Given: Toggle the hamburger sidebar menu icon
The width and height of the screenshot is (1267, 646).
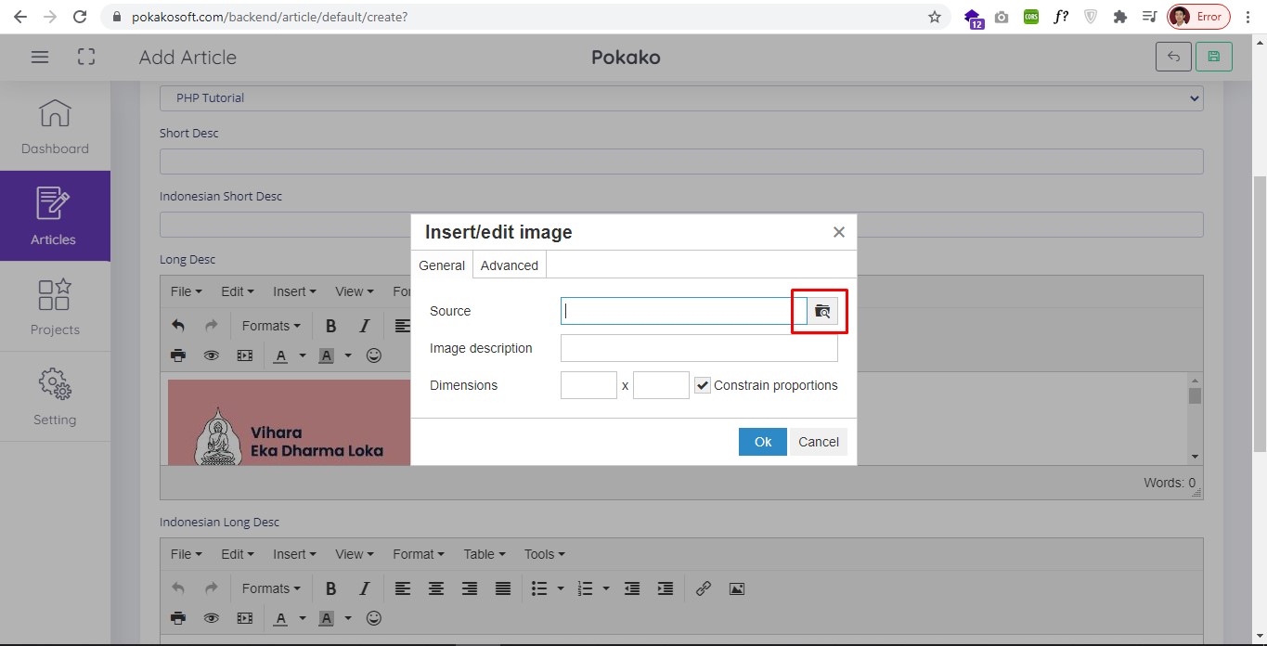Looking at the screenshot, I should [x=40, y=57].
